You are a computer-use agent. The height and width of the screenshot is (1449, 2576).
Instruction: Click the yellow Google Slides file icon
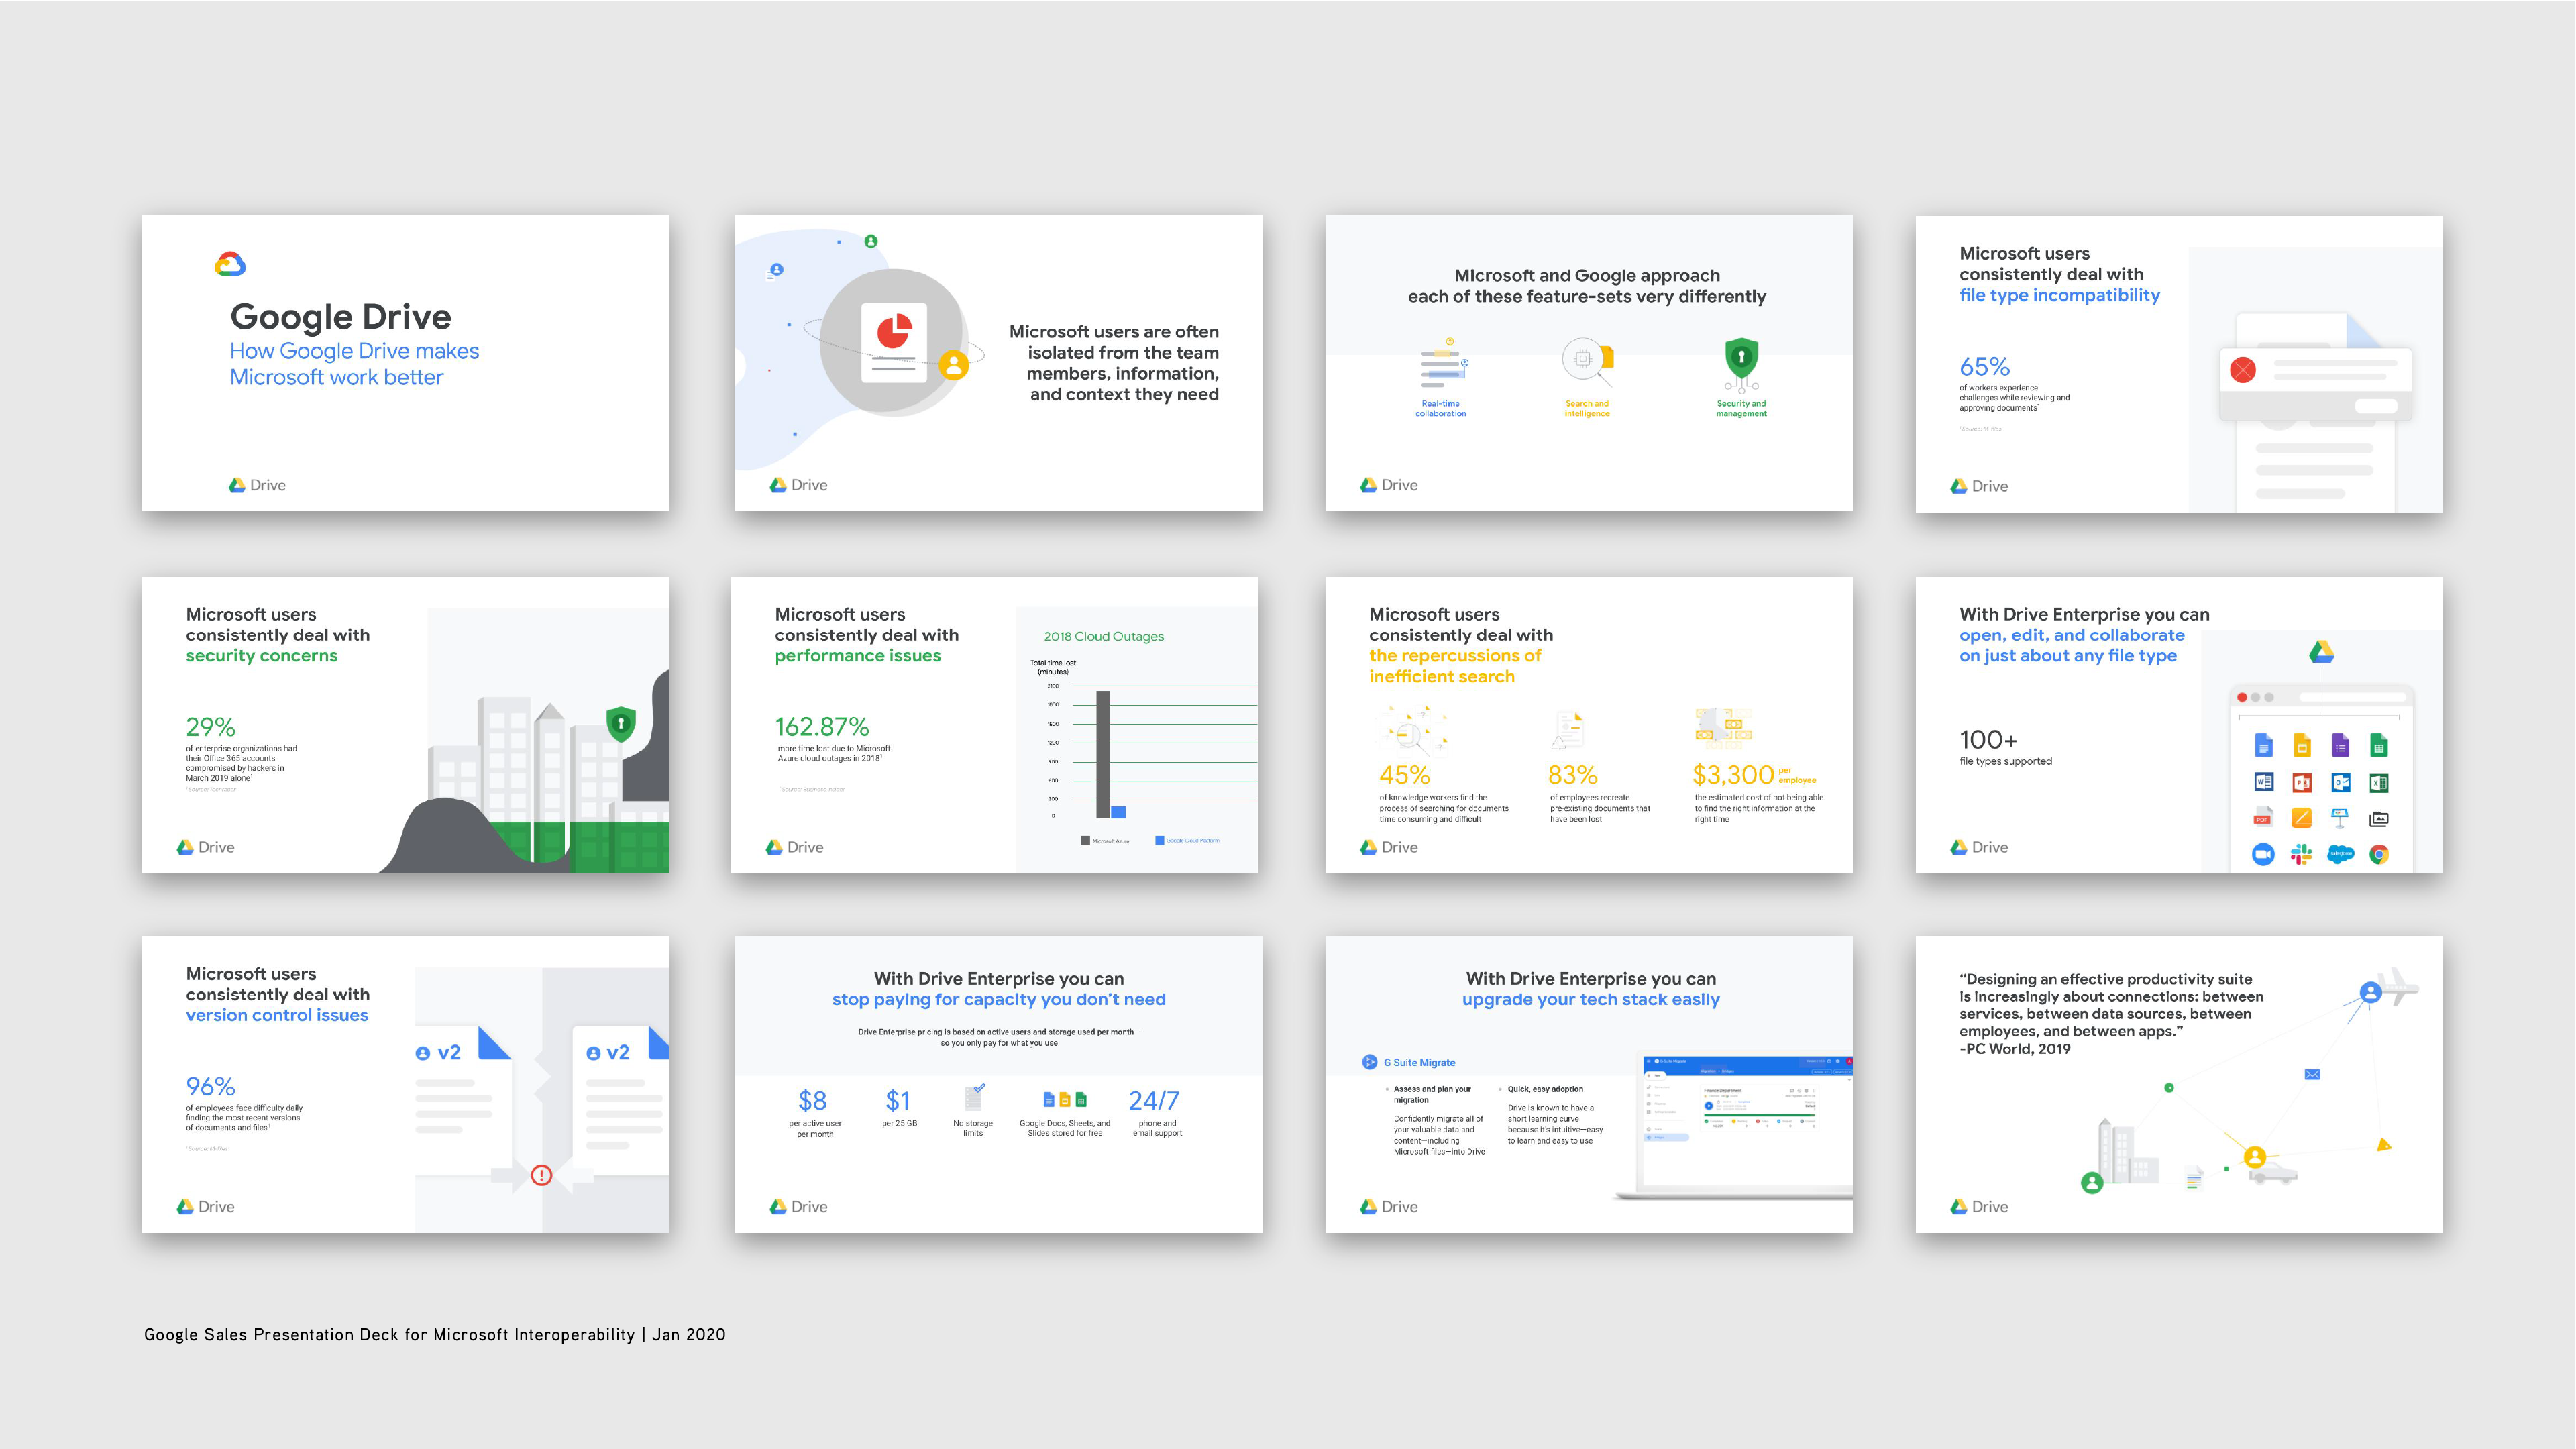pyautogui.click(x=2301, y=745)
